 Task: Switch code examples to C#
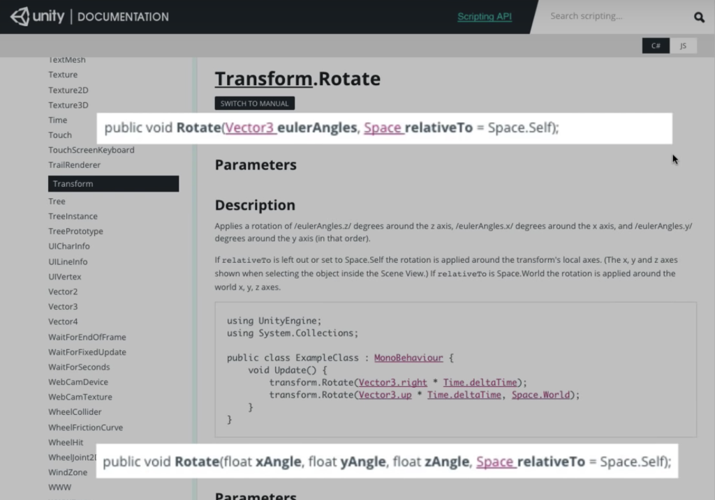click(656, 45)
